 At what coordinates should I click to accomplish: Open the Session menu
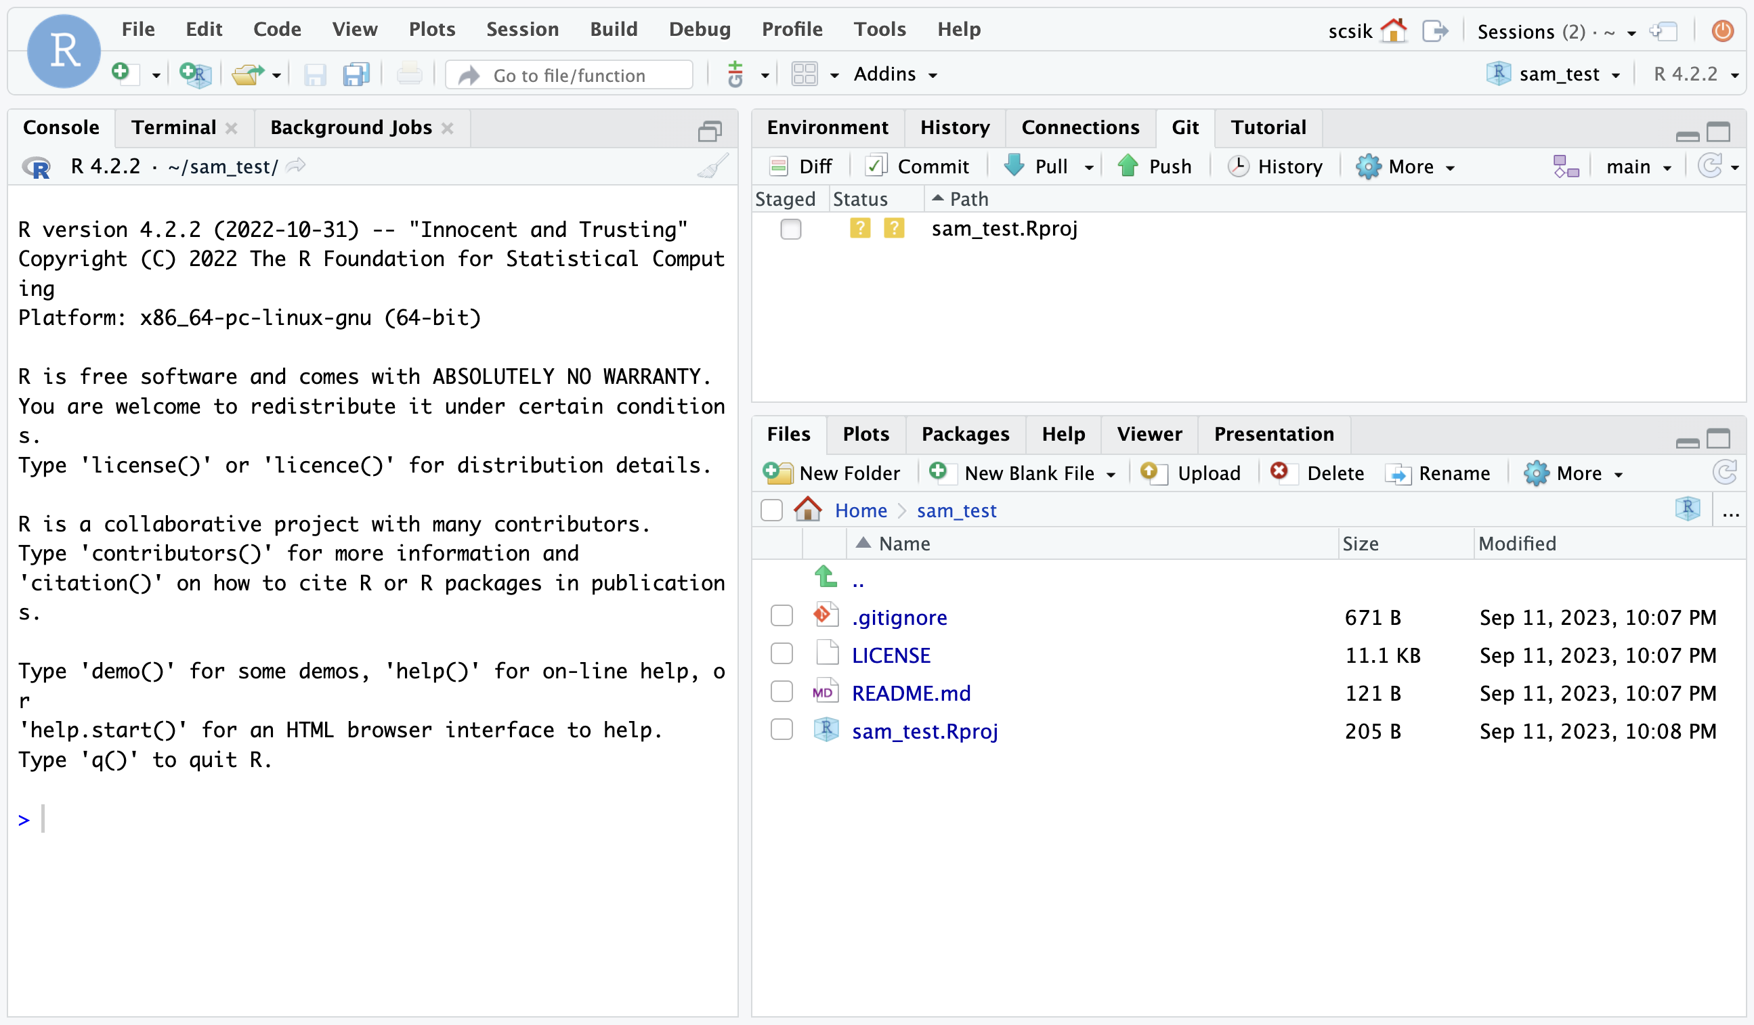(522, 29)
